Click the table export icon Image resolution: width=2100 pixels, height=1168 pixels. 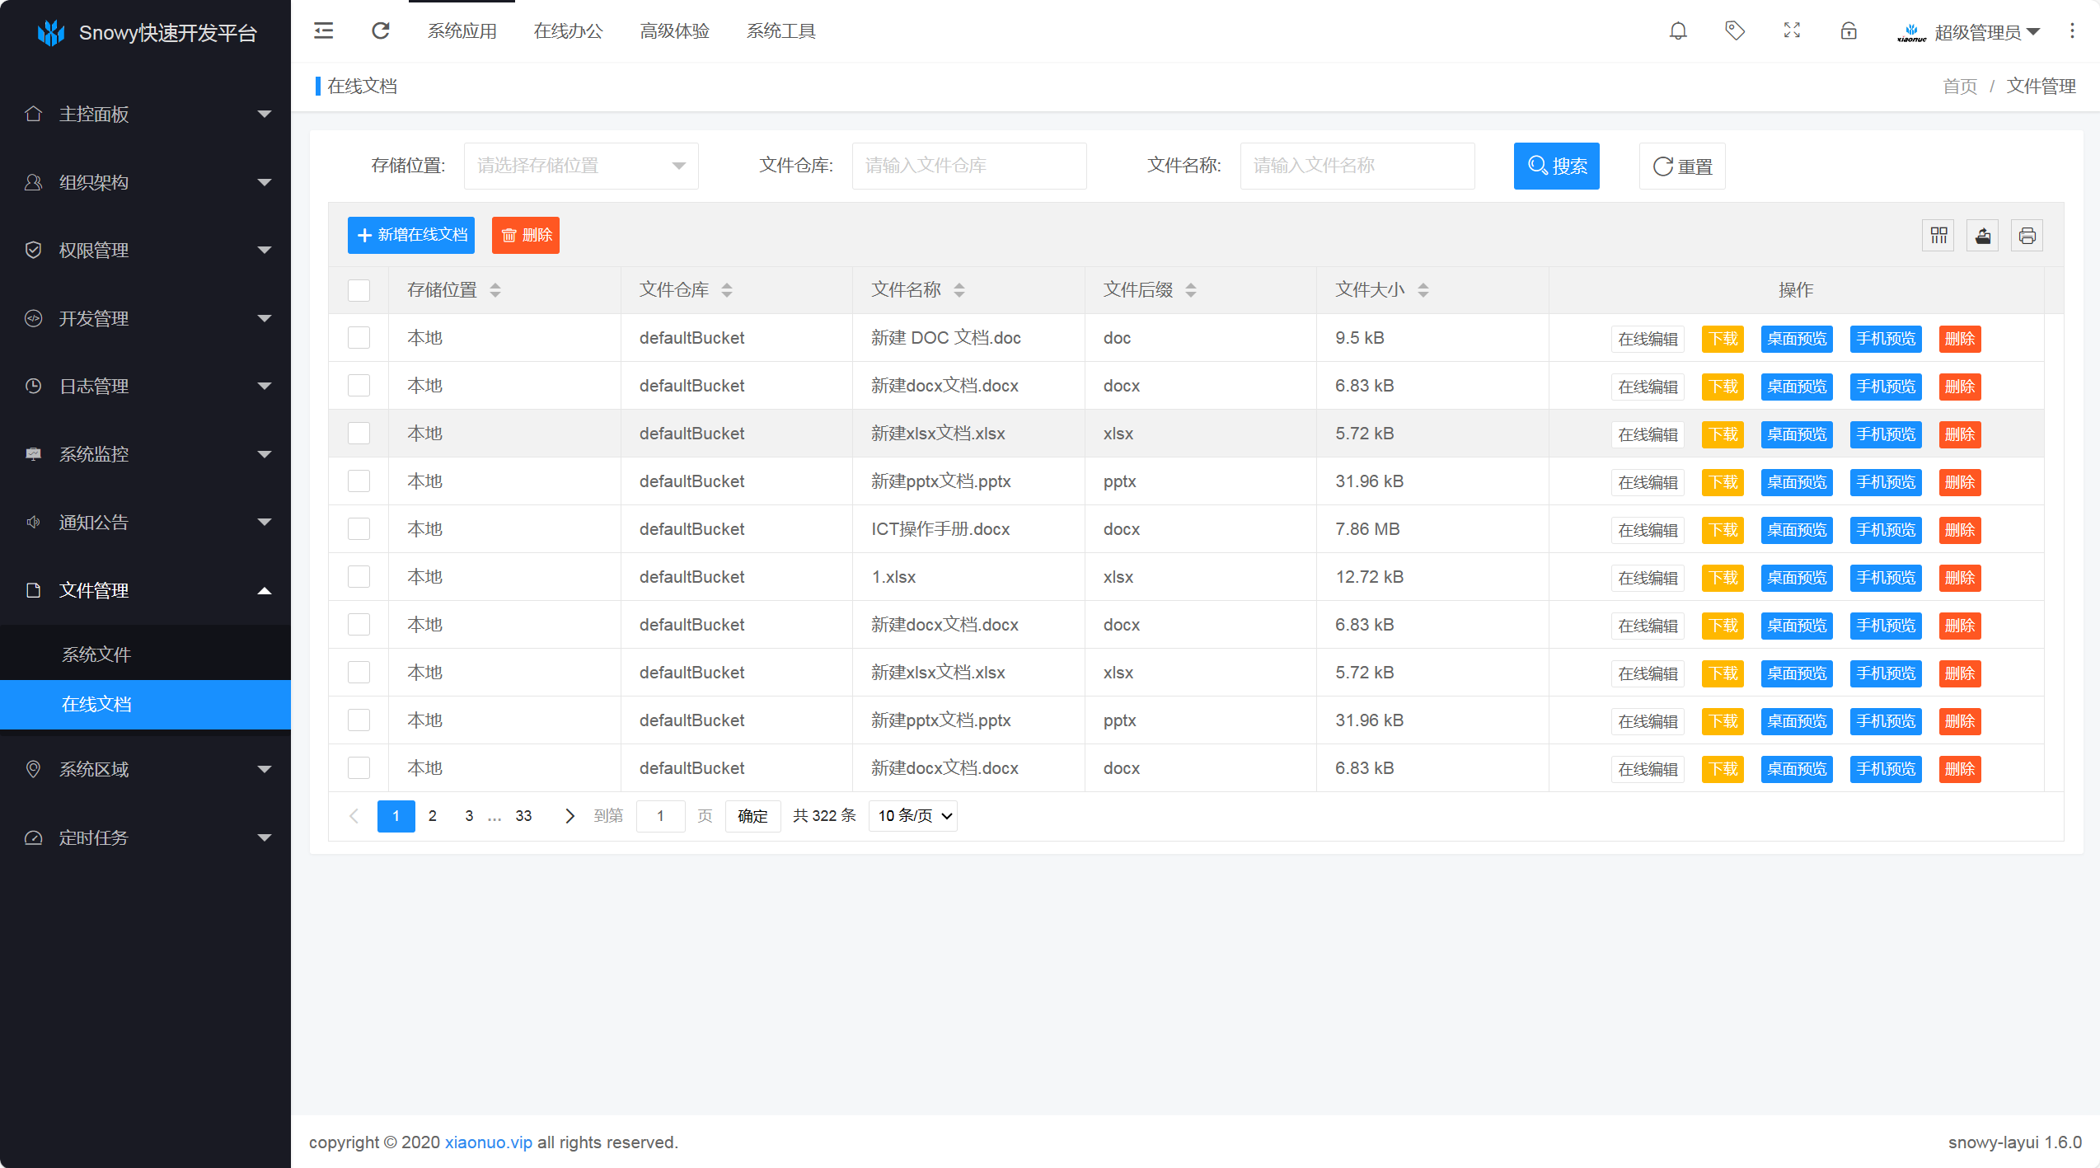(1983, 236)
